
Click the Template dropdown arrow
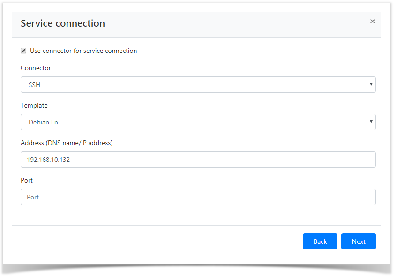[371, 122]
